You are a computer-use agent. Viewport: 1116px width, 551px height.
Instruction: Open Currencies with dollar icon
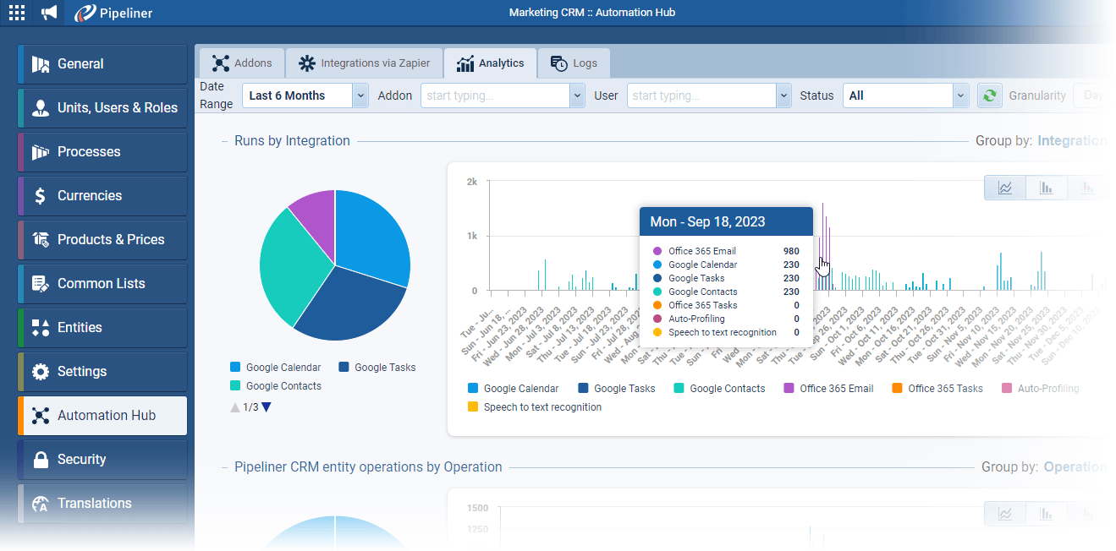point(102,196)
